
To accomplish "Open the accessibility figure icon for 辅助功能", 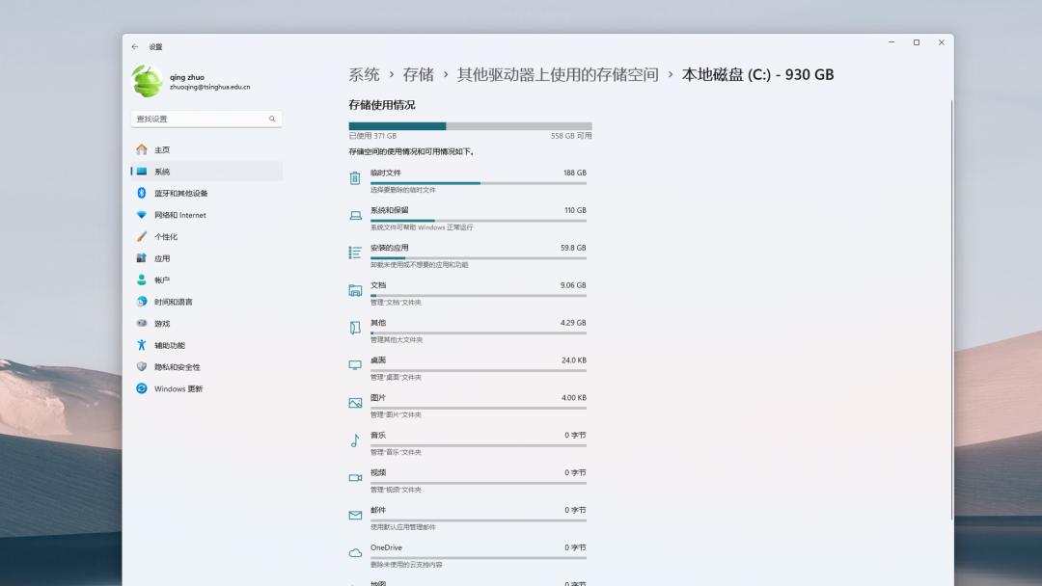I will pyautogui.click(x=142, y=345).
